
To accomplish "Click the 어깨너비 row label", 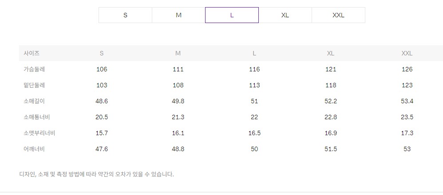I will 34,149.
